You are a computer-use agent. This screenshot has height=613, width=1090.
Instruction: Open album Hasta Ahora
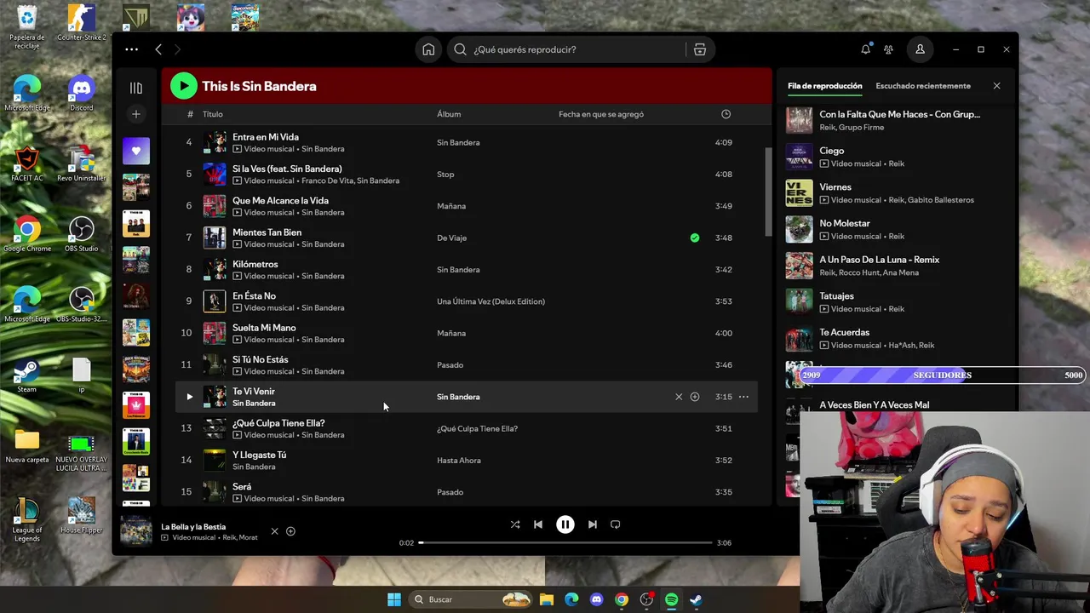[459, 461]
